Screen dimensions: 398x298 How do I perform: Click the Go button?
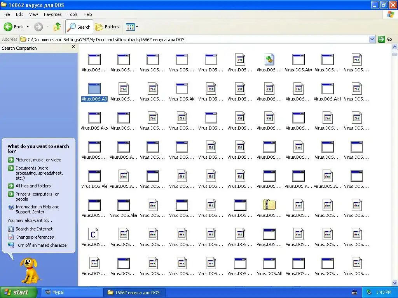(x=385, y=39)
